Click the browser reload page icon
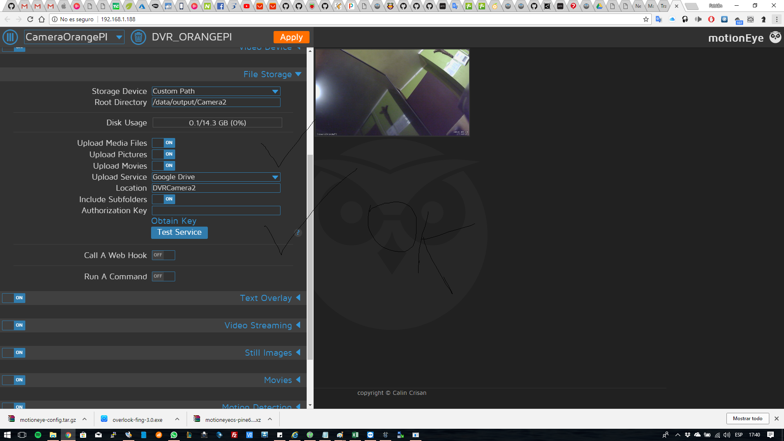The height and width of the screenshot is (441, 784). 30,19
